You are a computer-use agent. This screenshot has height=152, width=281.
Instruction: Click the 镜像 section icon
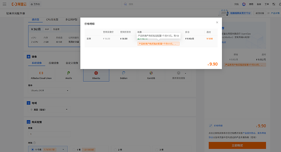point(29,57)
